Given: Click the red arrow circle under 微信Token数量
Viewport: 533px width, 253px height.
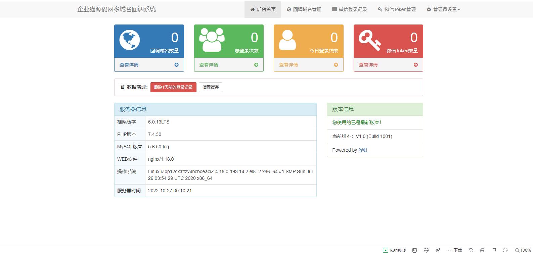Looking at the screenshot, I should click(x=416, y=65).
